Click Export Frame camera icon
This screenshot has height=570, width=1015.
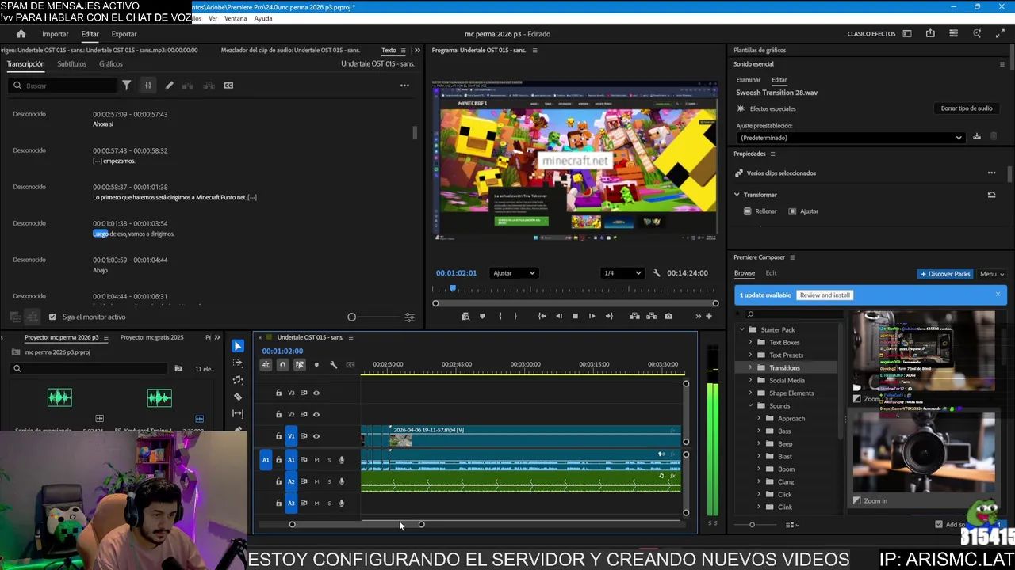(x=668, y=316)
